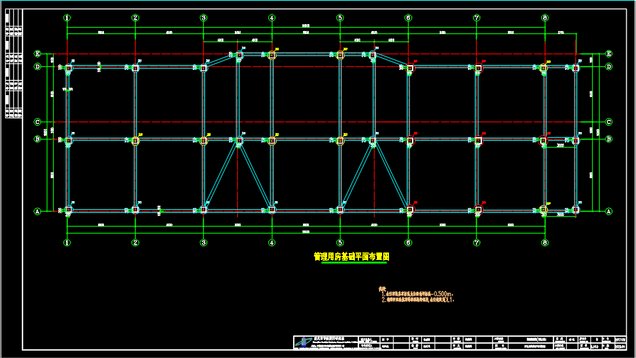Click right-side axis bubble D
This screenshot has height=358, width=636.
click(609, 67)
